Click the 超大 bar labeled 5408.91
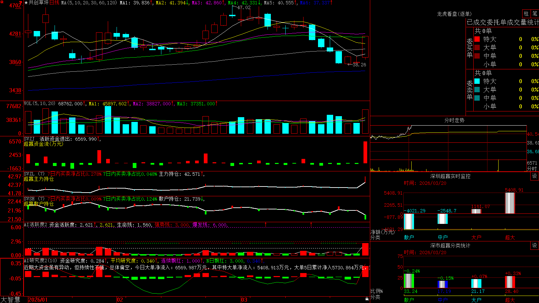 [x=510, y=203]
